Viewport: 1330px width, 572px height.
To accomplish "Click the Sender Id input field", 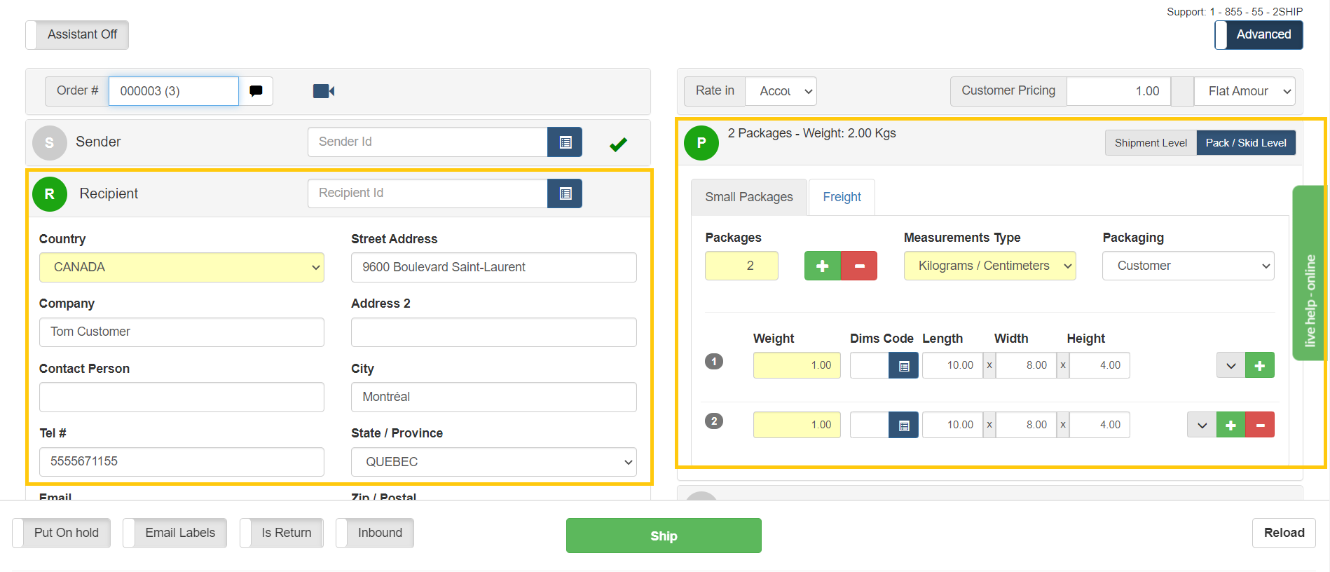I will tap(427, 142).
